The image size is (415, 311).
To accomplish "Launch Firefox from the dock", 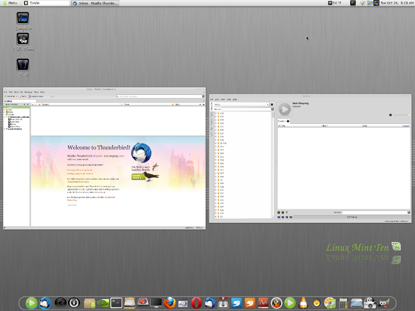I will [170, 303].
